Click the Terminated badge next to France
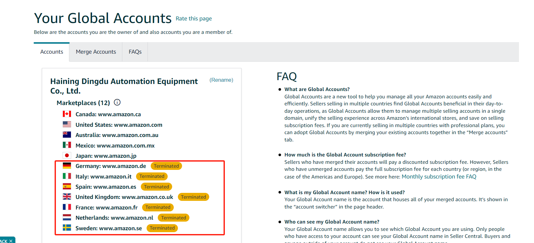Viewport: 534px width, 243px height. click(x=158, y=207)
